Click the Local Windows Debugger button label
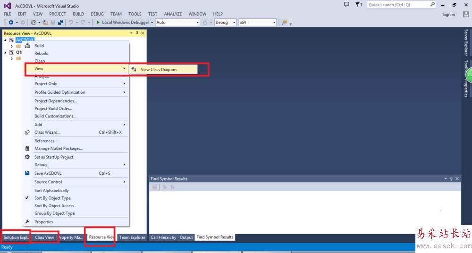The height and width of the screenshot is (253, 472). point(126,23)
